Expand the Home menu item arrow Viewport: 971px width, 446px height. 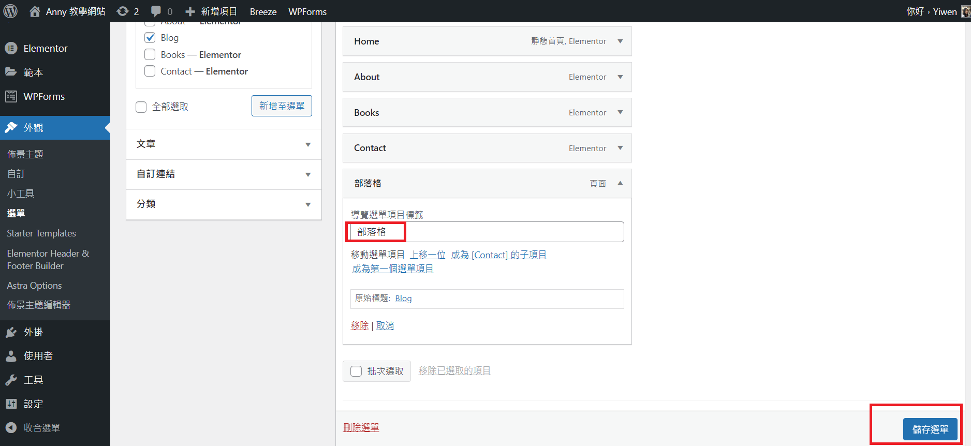tap(620, 41)
